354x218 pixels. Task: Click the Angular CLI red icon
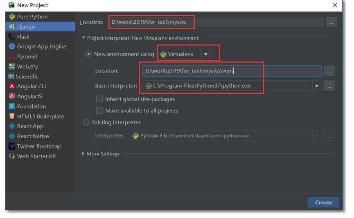tap(12, 86)
